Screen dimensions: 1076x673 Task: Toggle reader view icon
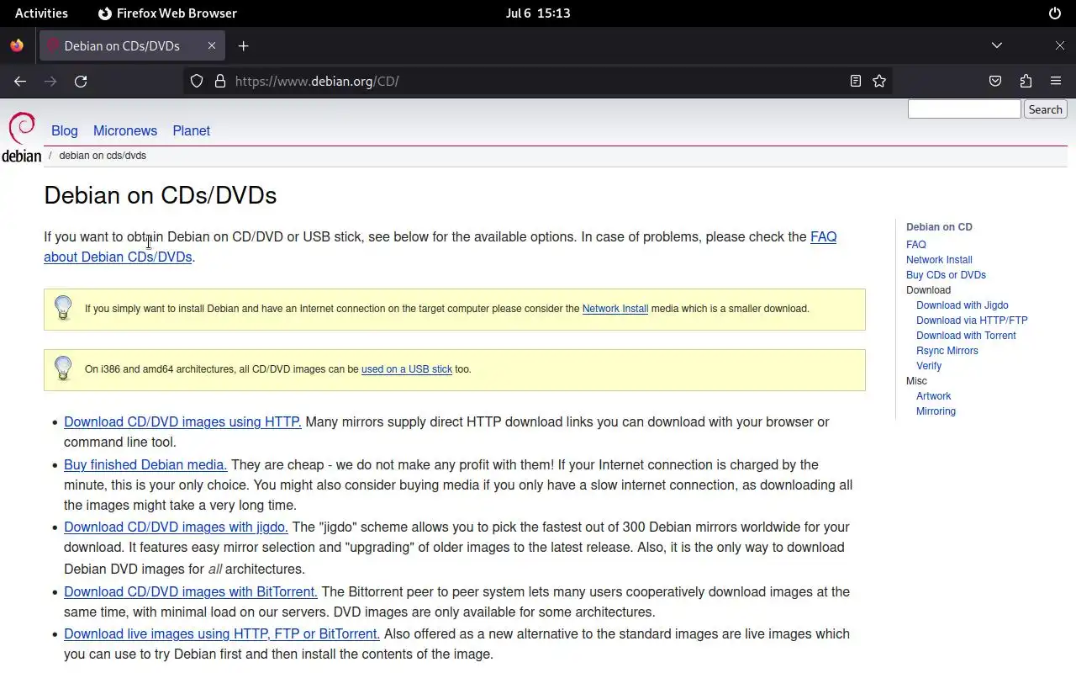tap(856, 82)
